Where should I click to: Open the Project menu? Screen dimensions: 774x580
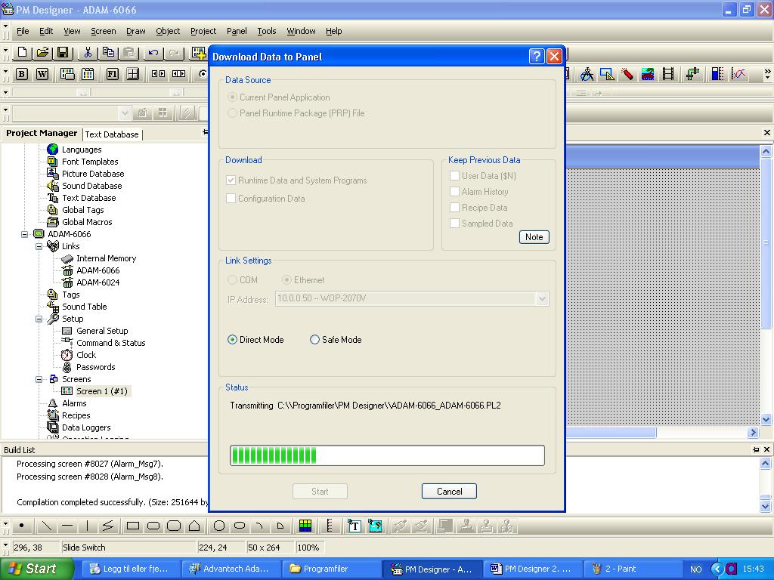pyautogui.click(x=203, y=31)
